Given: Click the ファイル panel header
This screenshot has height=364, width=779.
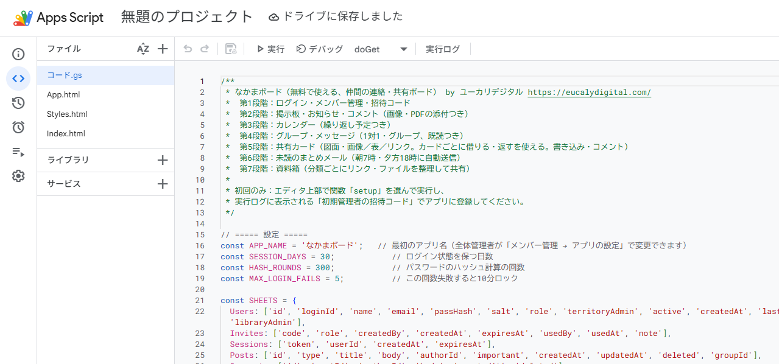Looking at the screenshot, I should (x=64, y=49).
